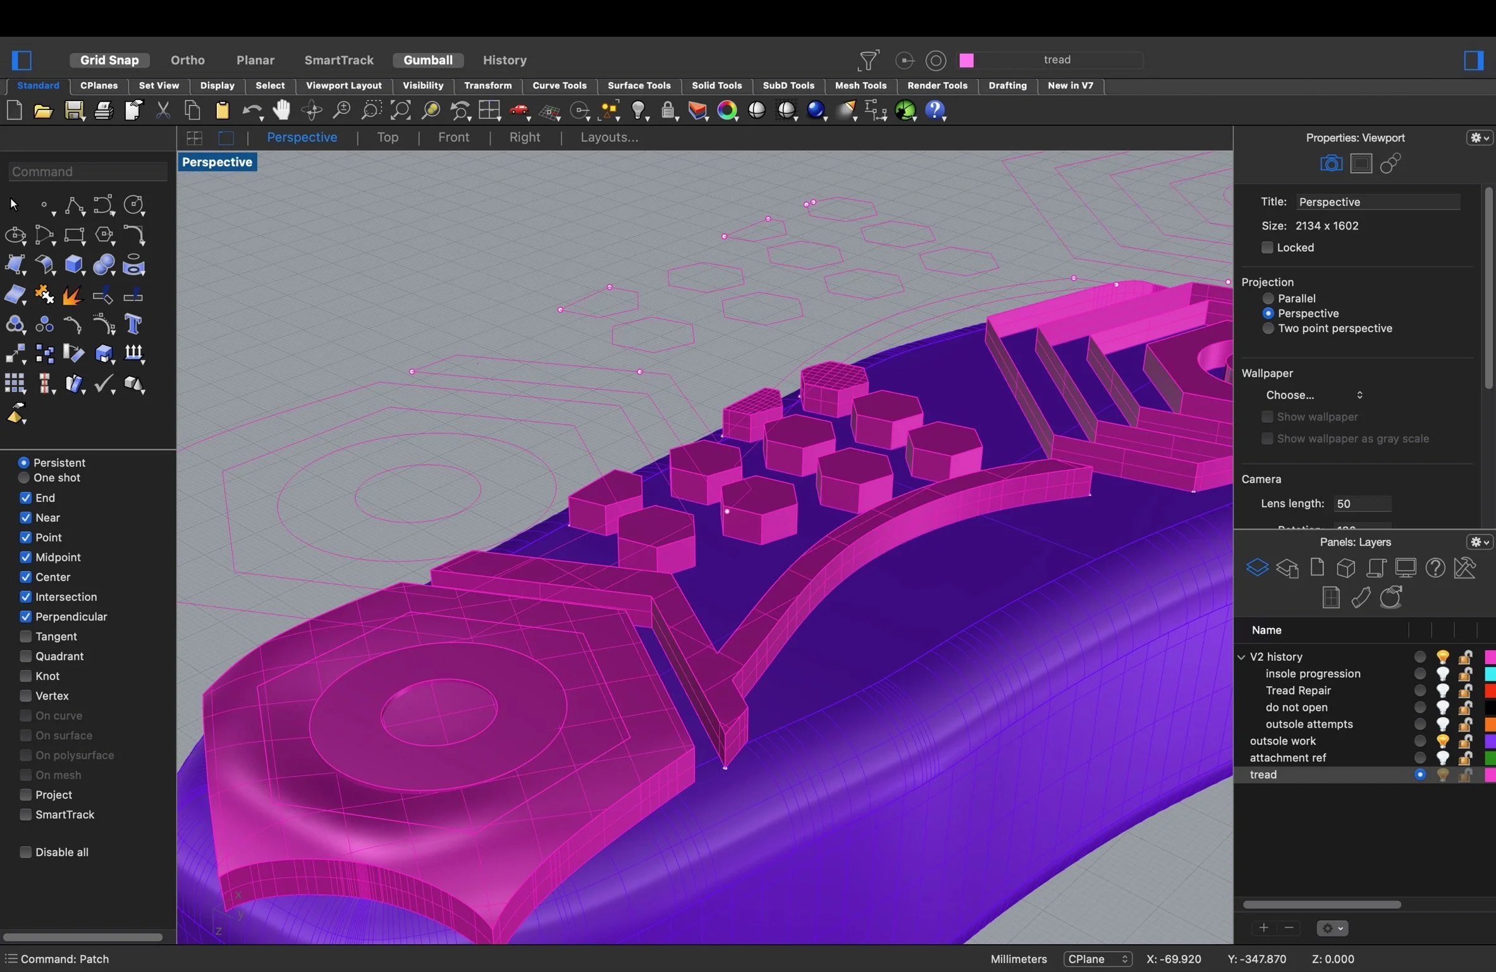Open the Help question mark icon
Screen dimensions: 1496x972
(935, 111)
